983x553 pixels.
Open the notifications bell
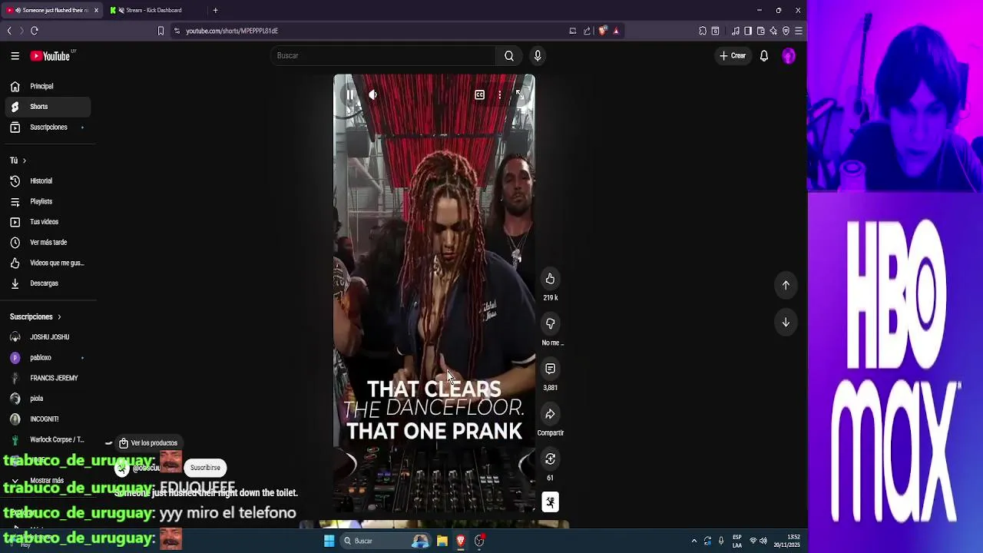tap(763, 55)
